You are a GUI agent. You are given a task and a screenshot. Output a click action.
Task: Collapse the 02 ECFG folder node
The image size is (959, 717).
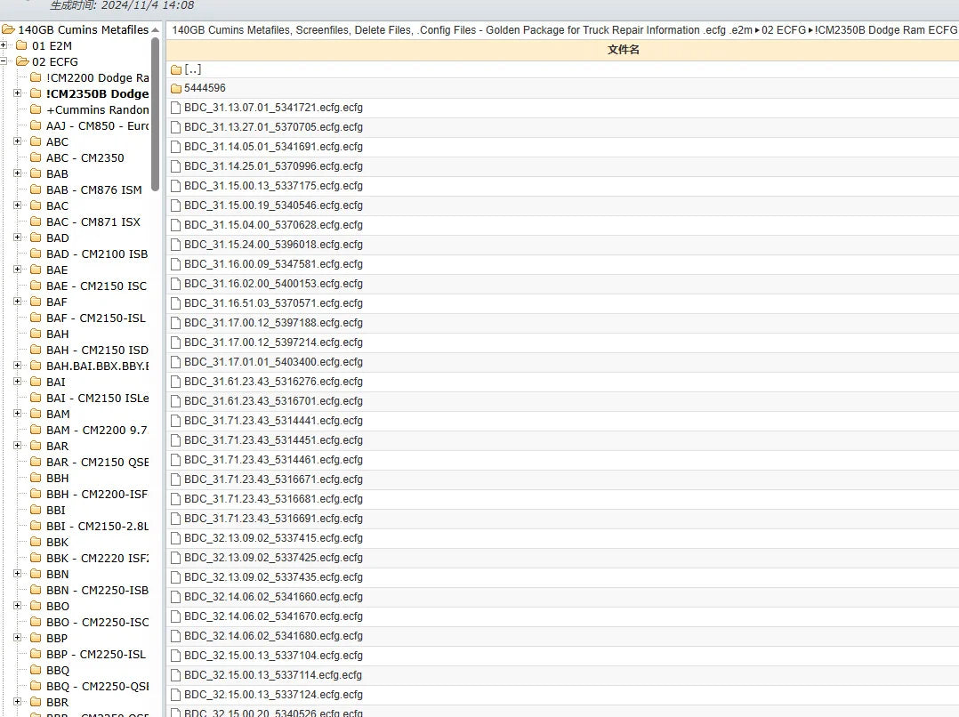pos(4,61)
